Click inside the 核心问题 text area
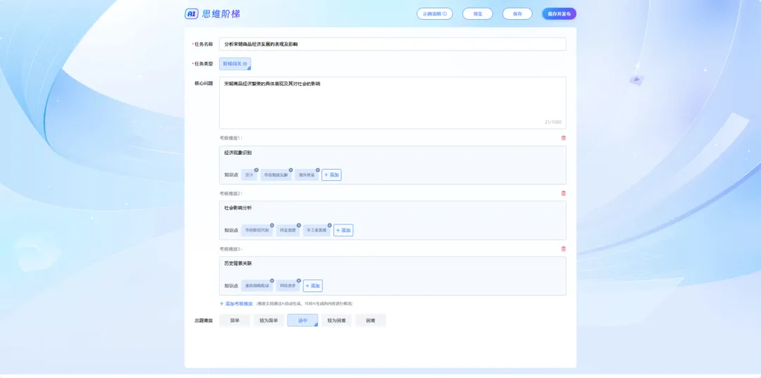Image resolution: width=761 pixels, height=378 pixels. pyautogui.click(x=392, y=103)
